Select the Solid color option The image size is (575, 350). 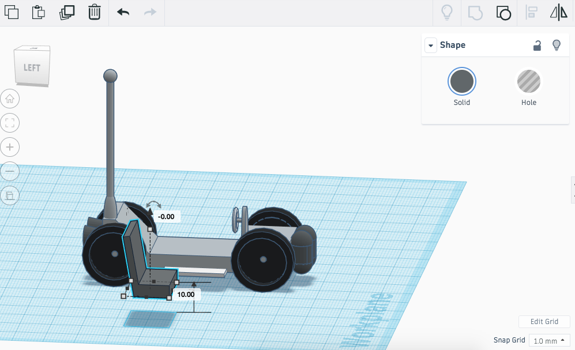(x=462, y=81)
